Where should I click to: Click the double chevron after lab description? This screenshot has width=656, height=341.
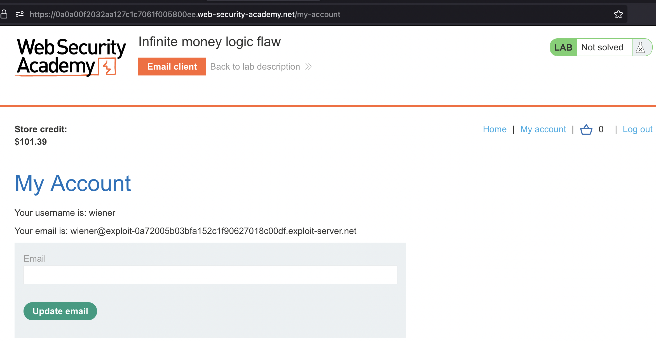click(x=308, y=67)
